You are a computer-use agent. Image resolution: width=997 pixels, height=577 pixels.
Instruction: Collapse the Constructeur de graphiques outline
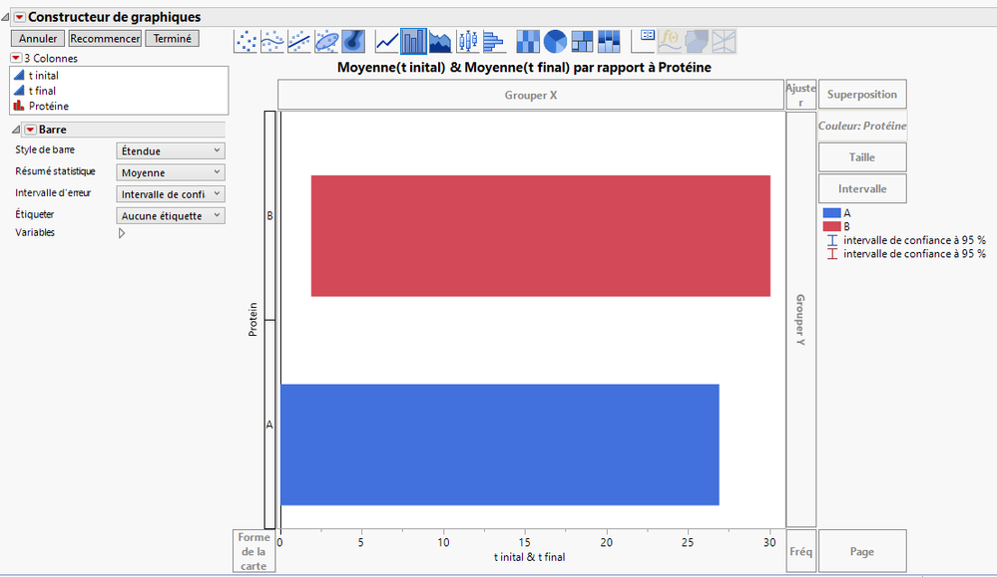pyautogui.click(x=6, y=17)
